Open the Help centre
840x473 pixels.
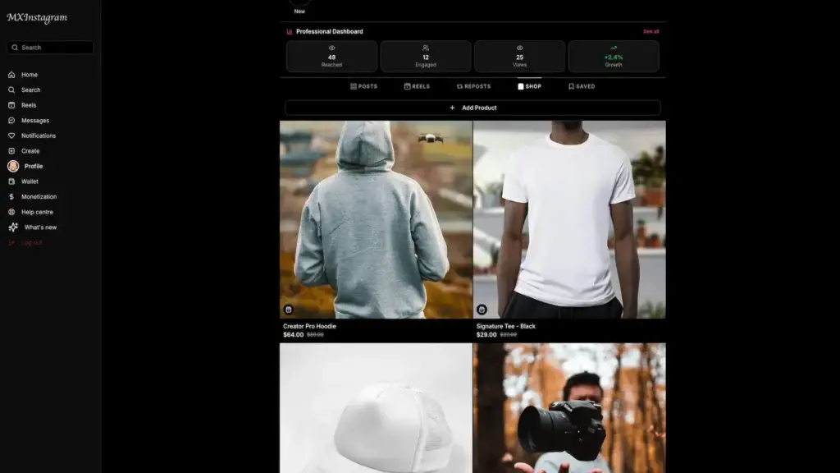point(37,213)
